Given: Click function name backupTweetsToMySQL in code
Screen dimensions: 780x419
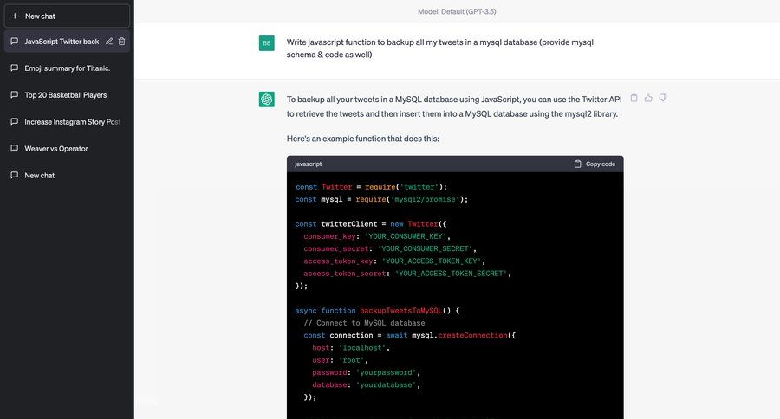Looking at the screenshot, I should click(401, 311).
